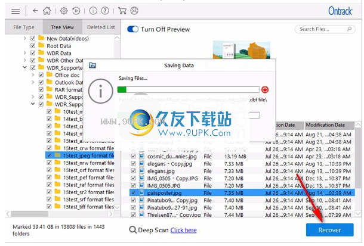Click the preview thumbnail image
The width and height of the screenshot is (364, 246).
point(242,50)
